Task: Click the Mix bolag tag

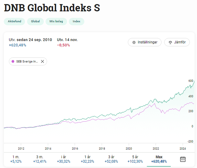Action: click(56, 22)
